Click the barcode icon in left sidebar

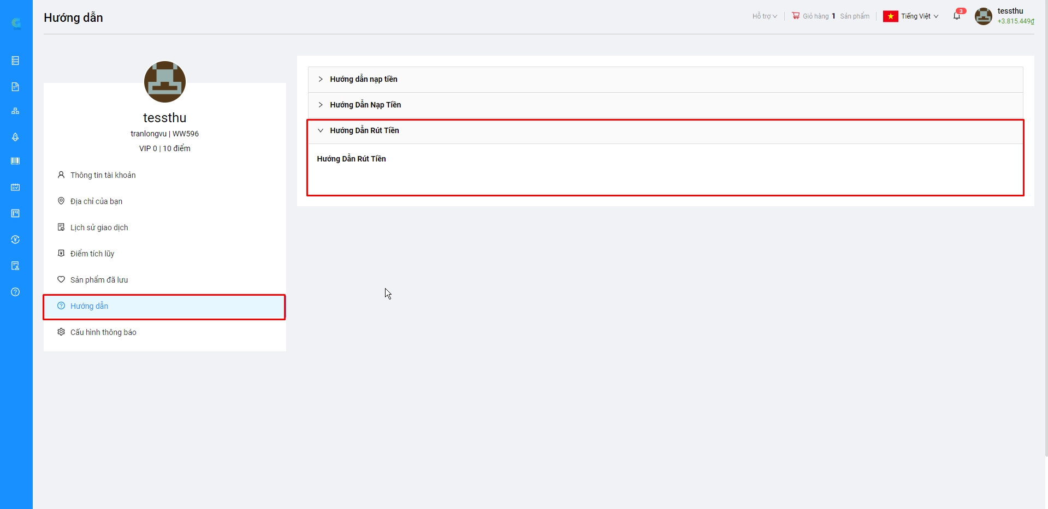click(15, 161)
